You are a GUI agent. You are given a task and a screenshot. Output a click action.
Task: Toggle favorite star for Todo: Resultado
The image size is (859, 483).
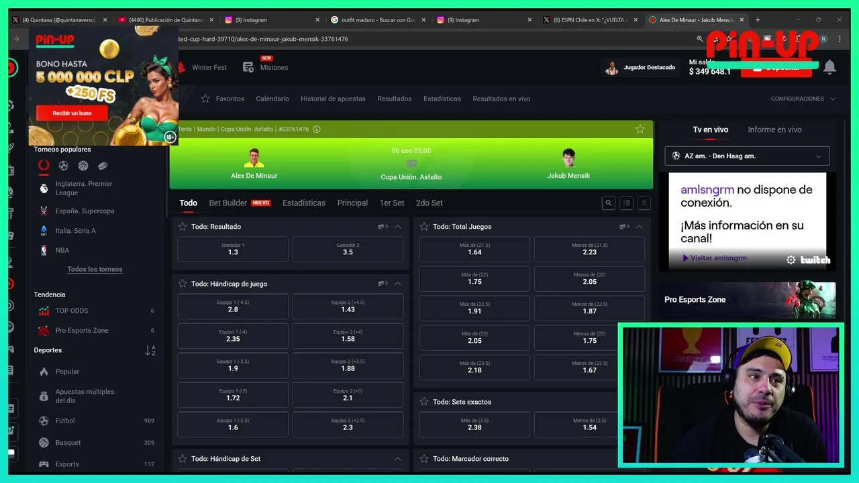click(183, 227)
